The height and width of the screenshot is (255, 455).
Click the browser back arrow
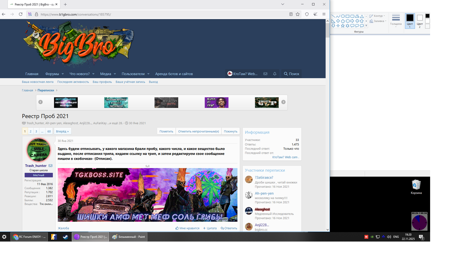pyautogui.click(x=4, y=14)
